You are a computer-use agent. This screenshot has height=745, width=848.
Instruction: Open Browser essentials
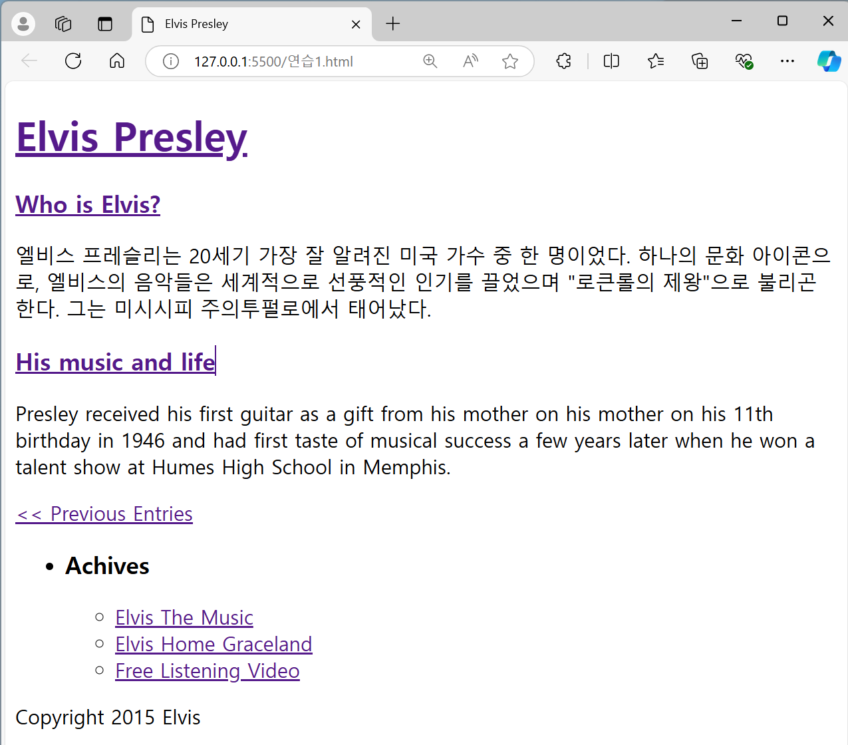click(x=744, y=61)
